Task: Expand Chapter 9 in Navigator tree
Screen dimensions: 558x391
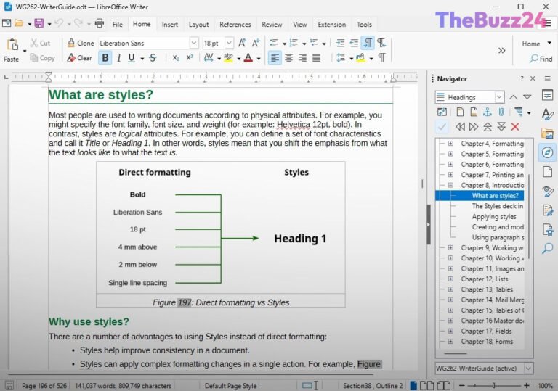Action: point(450,247)
